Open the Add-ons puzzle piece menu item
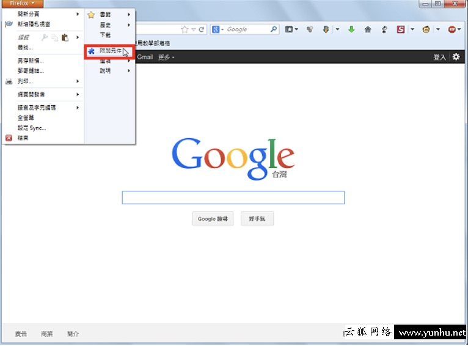 109,51
